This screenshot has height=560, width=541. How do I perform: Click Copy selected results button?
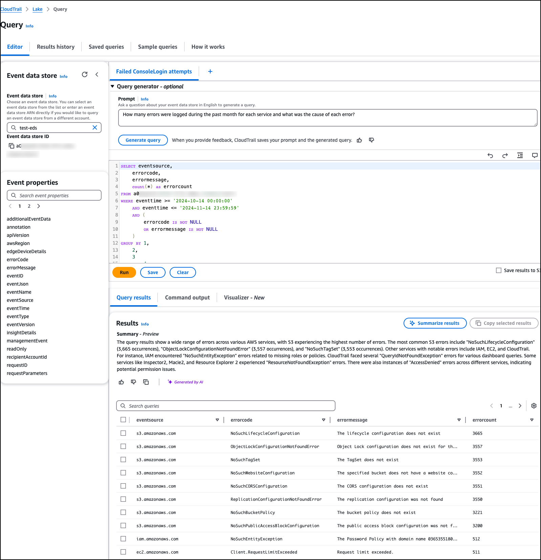pos(504,323)
